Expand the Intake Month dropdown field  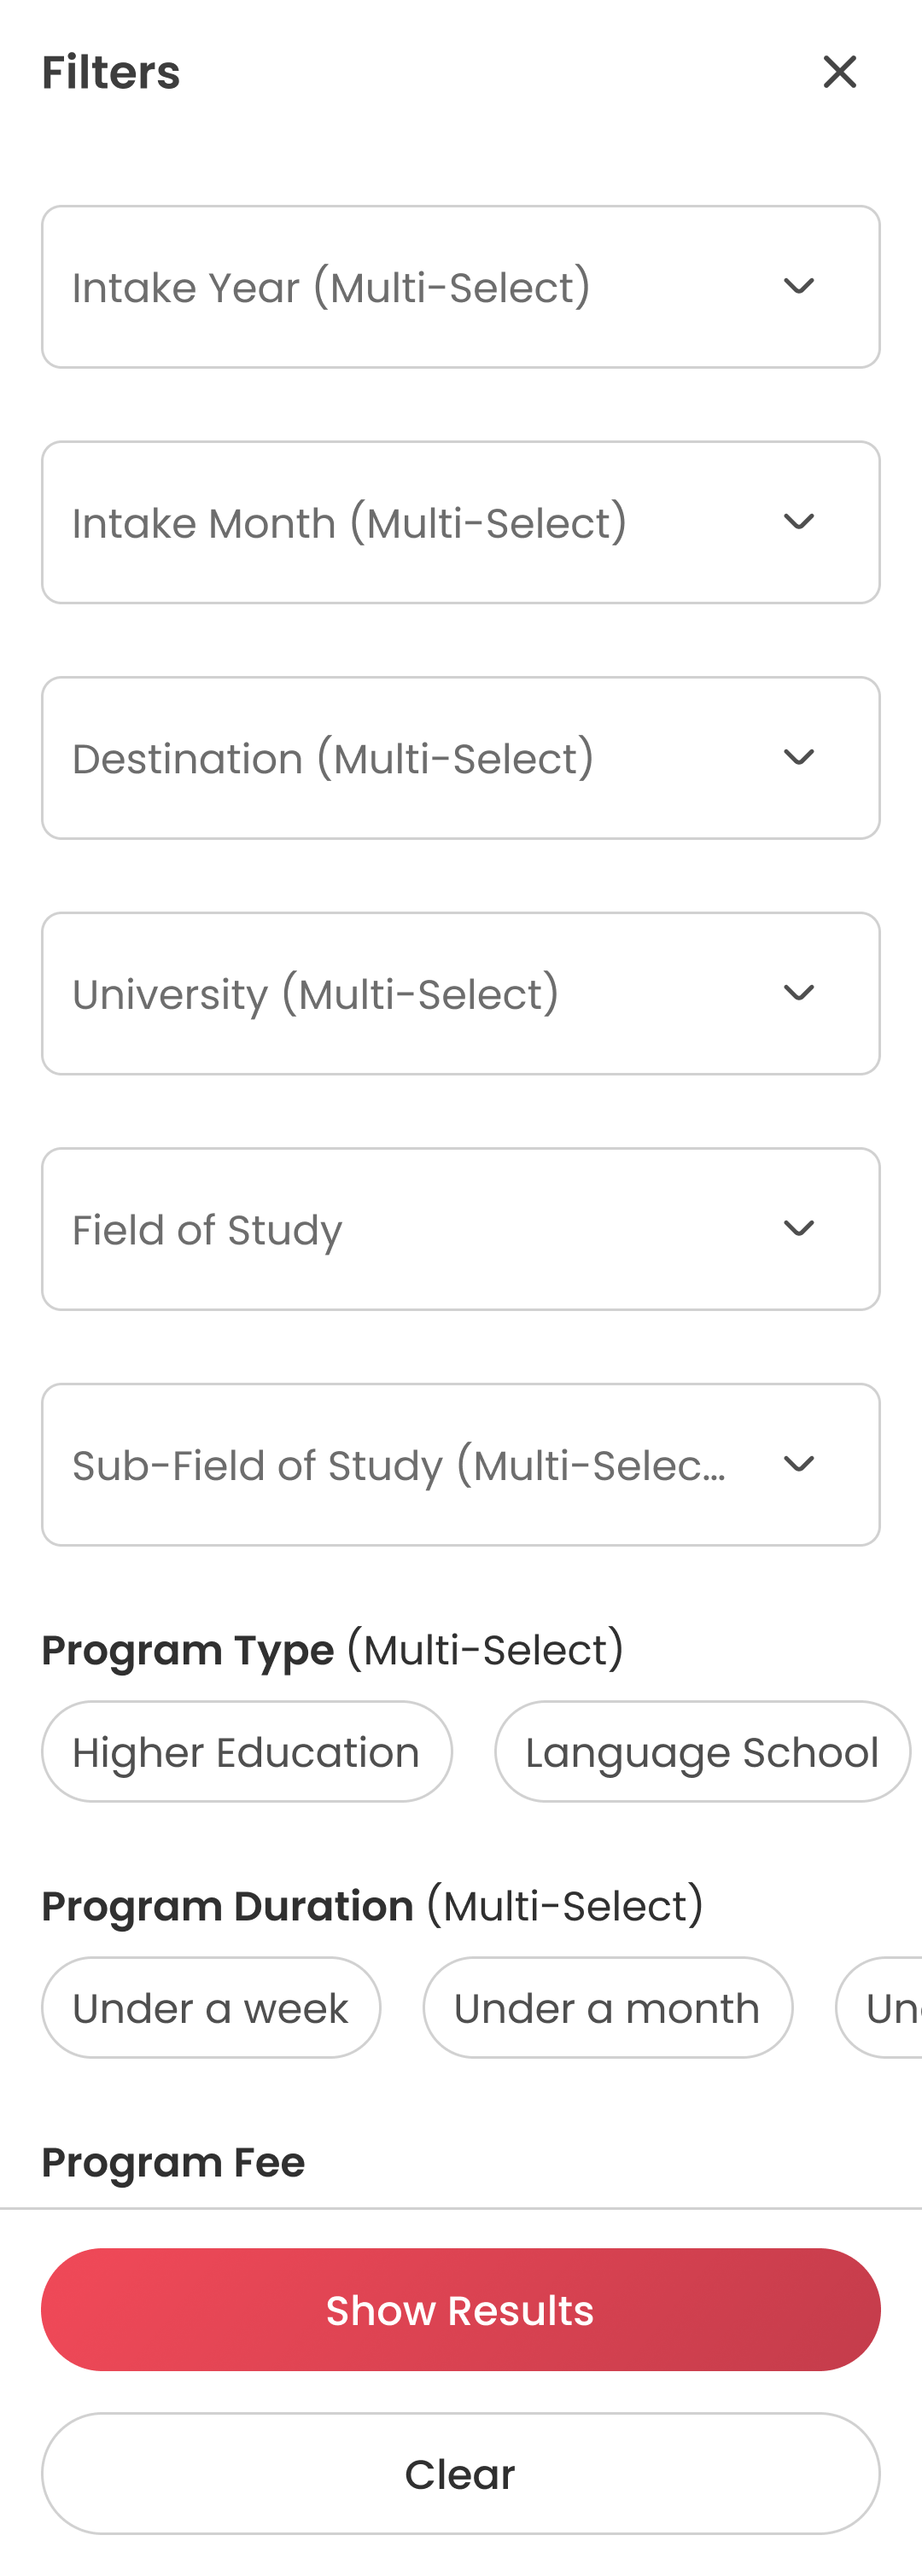pyautogui.click(x=400, y=522)
